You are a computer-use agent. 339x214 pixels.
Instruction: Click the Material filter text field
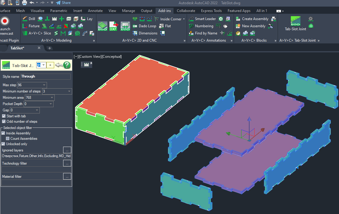[36, 183]
